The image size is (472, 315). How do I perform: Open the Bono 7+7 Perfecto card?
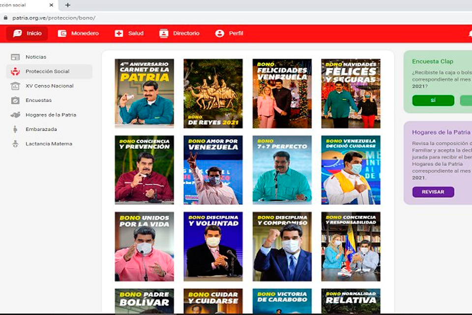[282, 170]
